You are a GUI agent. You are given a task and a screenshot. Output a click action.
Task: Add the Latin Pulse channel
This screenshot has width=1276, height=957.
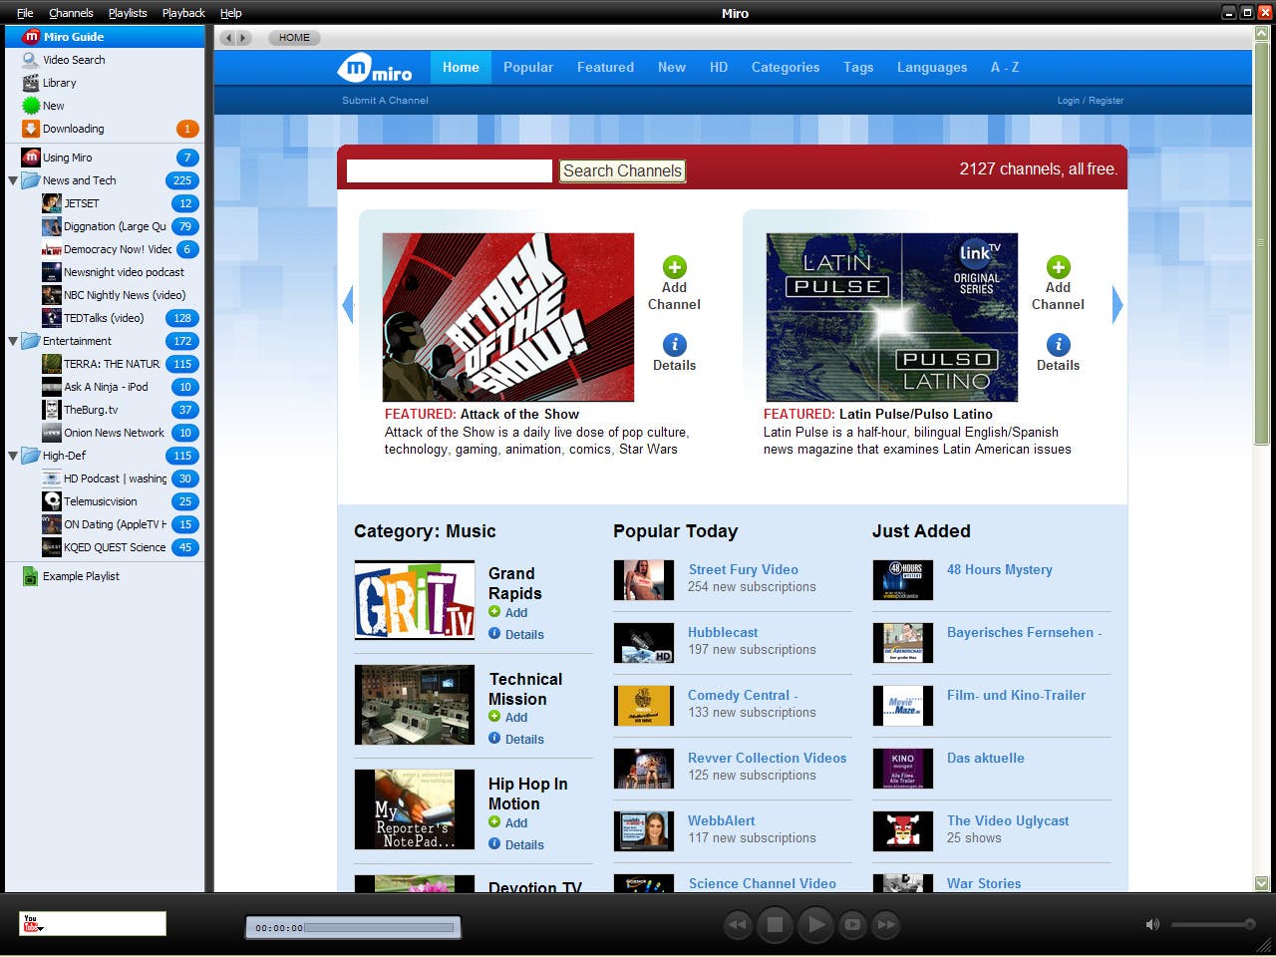pos(1058,284)
